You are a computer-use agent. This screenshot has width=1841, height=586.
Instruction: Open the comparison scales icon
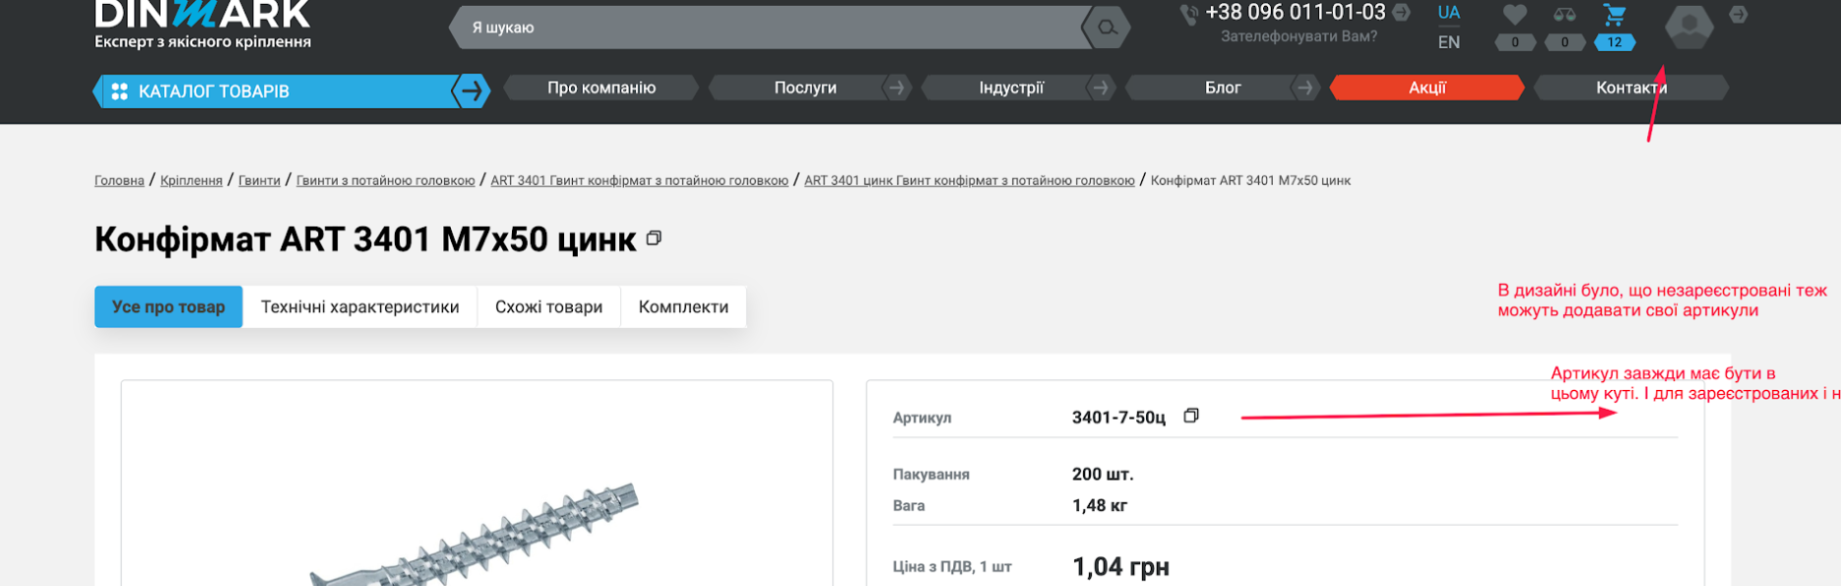(x=1564, y=15)
